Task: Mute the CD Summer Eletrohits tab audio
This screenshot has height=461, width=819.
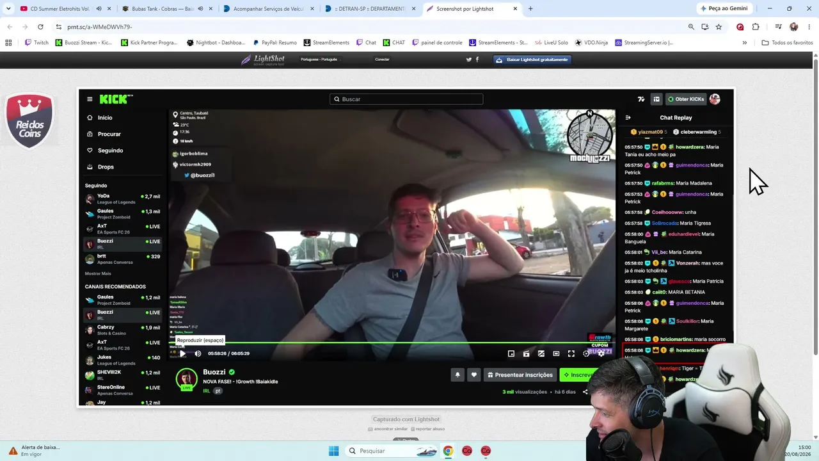Action: tap(99, 9)
